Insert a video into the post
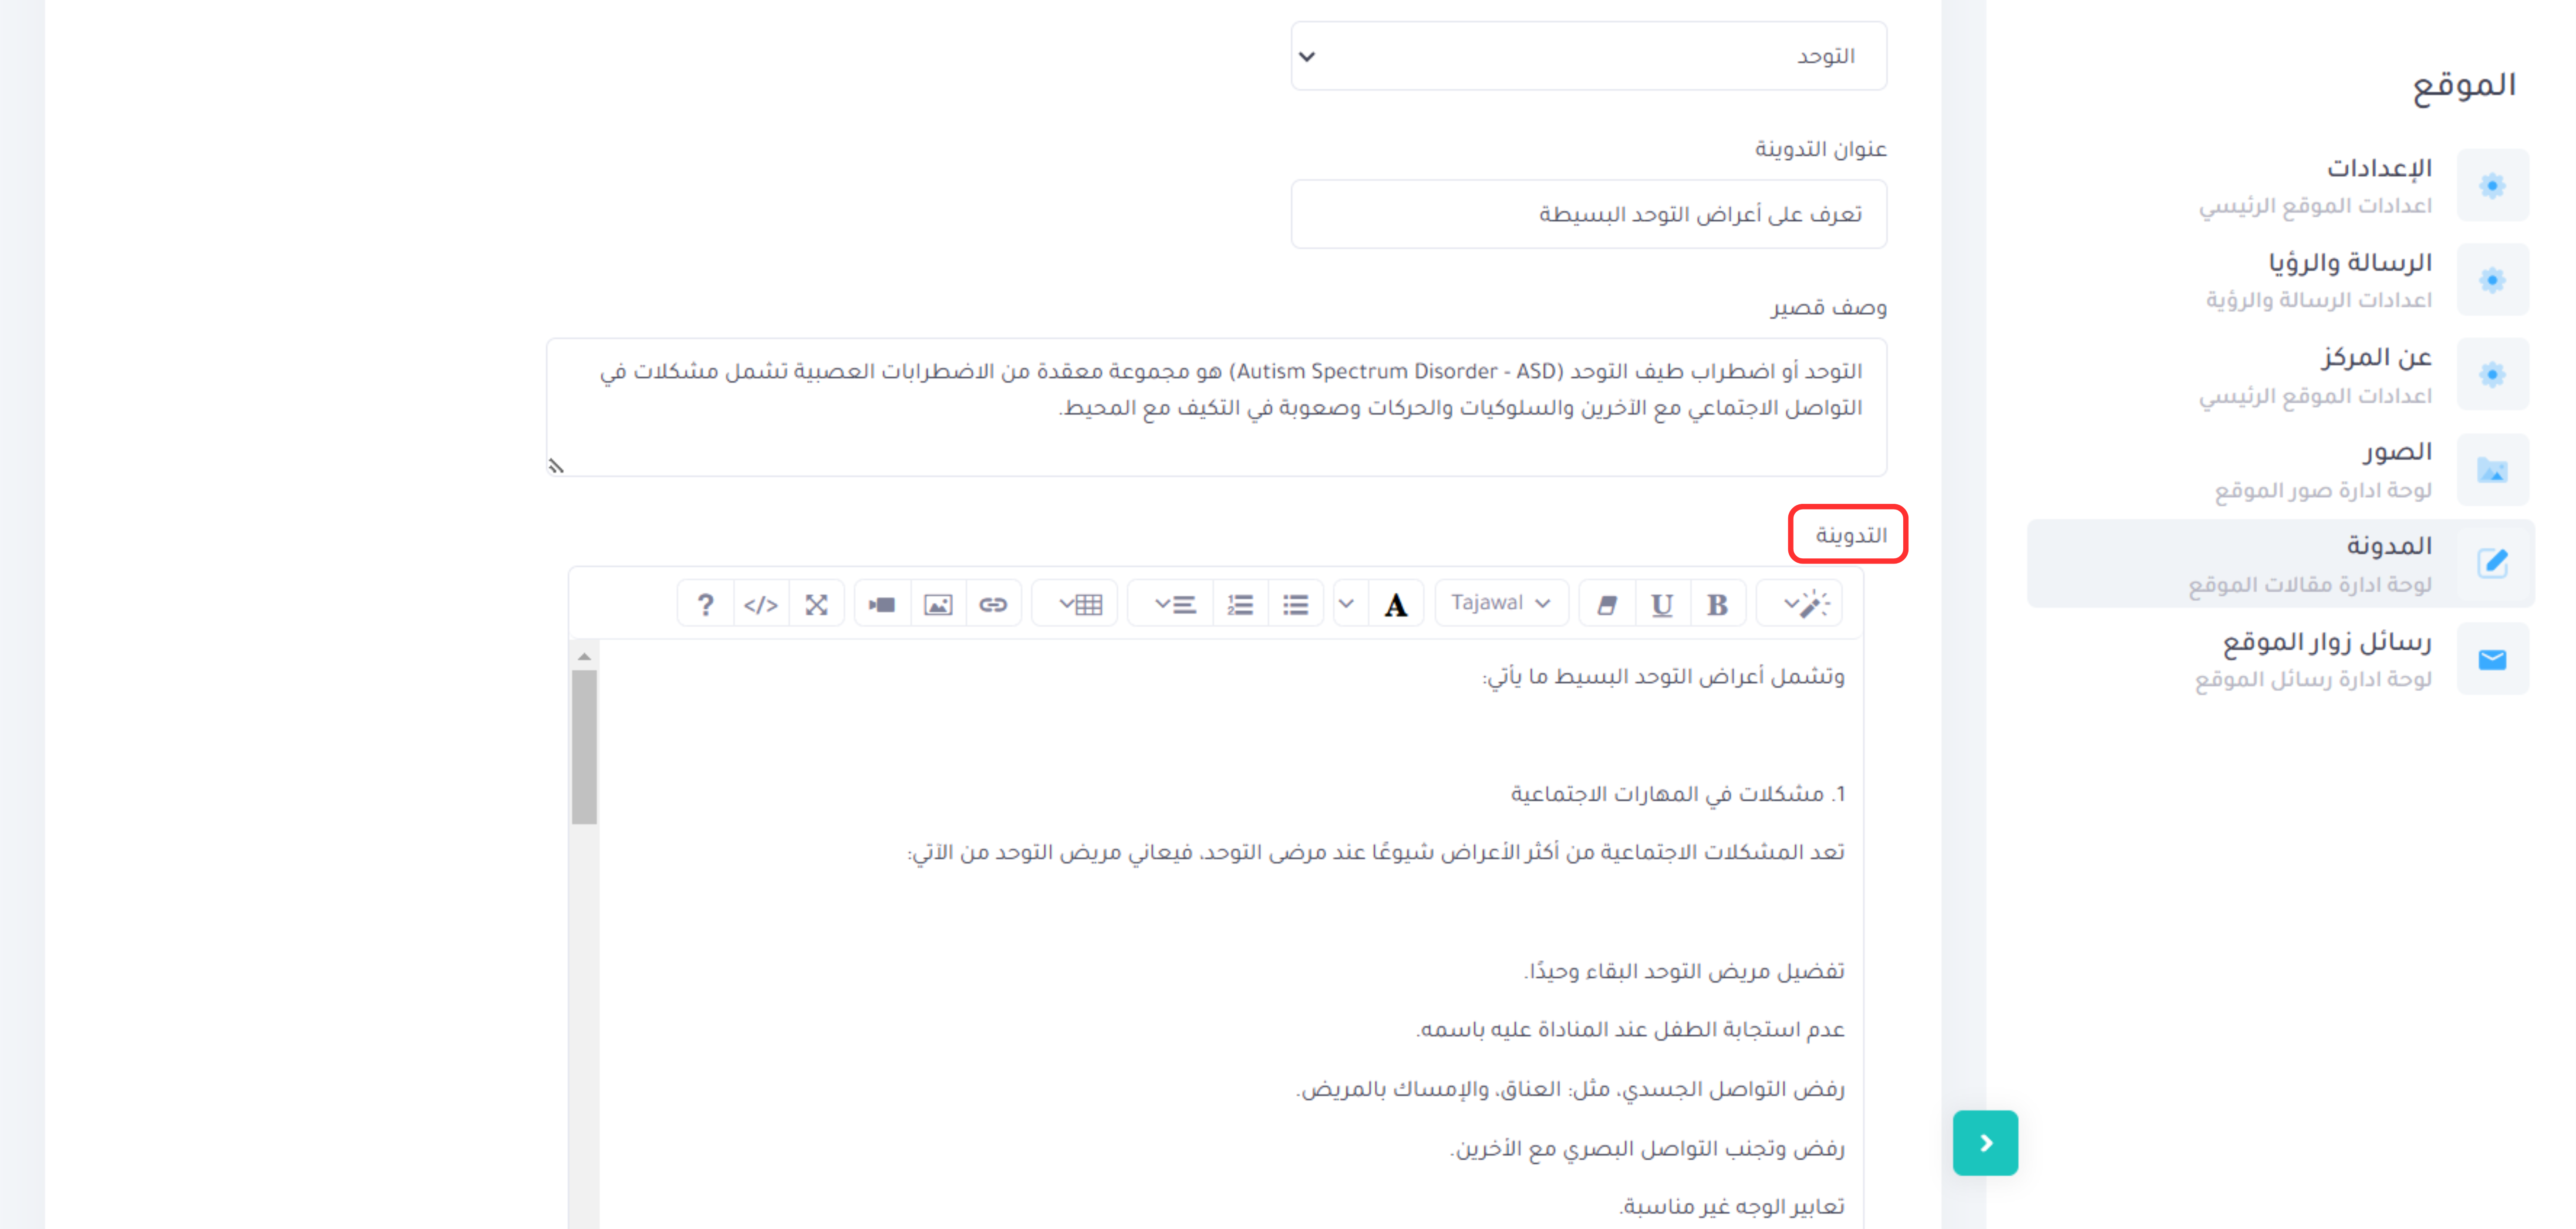2576x1229 pixels. pos(882,604)
